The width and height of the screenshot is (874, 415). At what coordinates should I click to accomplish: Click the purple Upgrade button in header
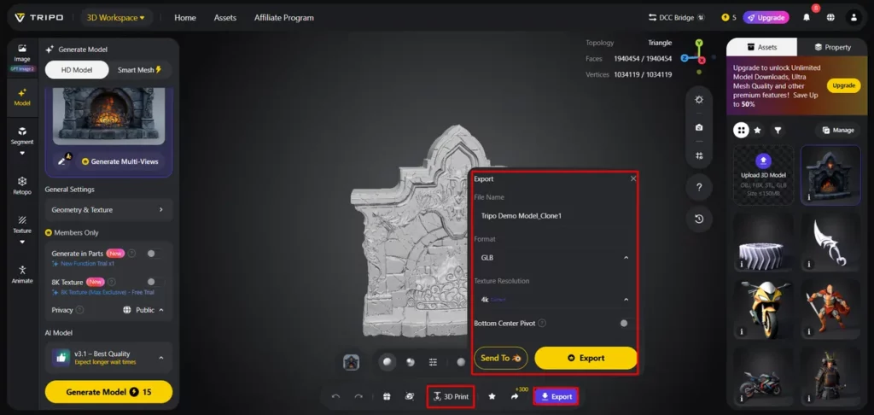pyautogui.click(x=766, y=17)
